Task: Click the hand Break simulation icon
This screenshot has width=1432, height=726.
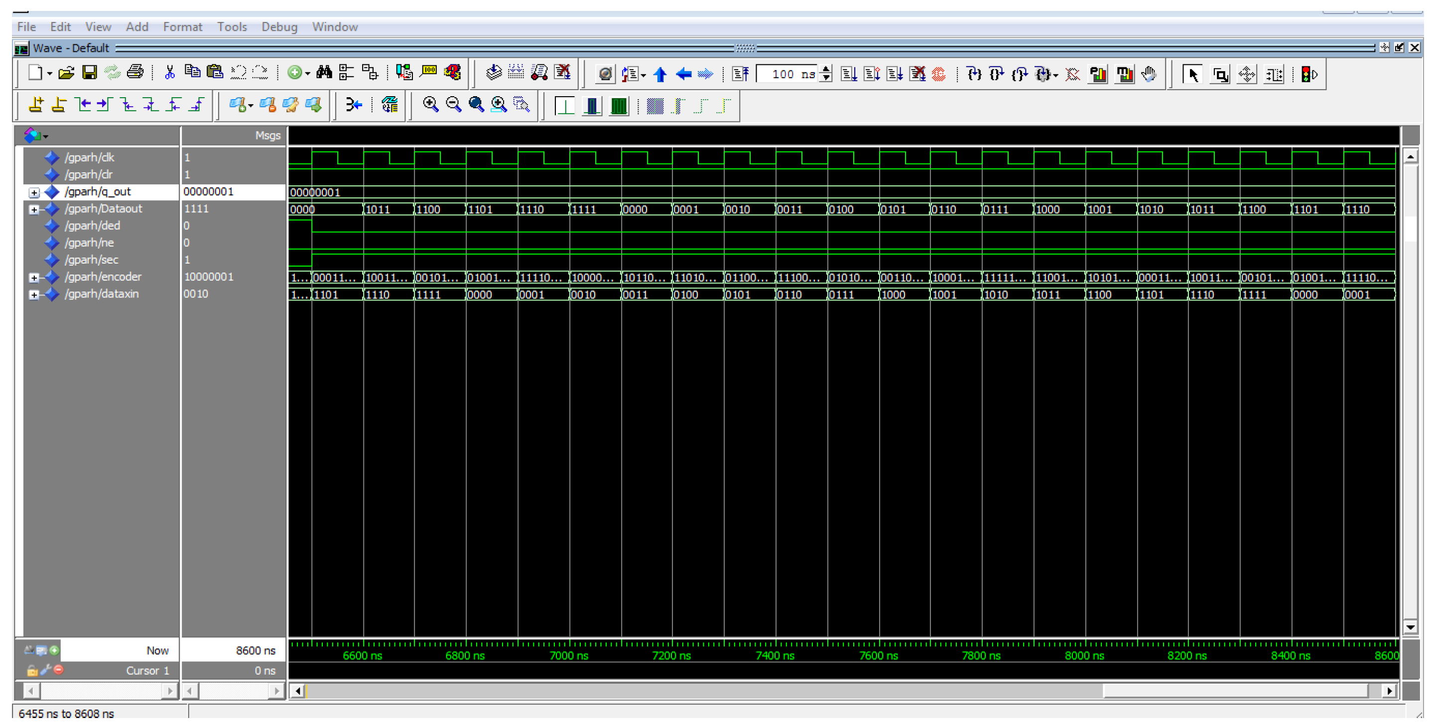Action: [1149, 74]
